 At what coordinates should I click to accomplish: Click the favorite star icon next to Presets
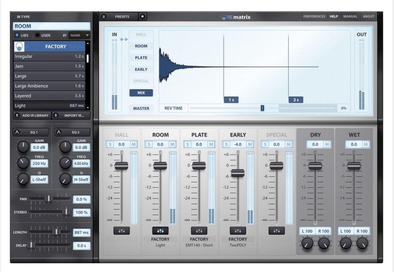(x=142, y=17)
